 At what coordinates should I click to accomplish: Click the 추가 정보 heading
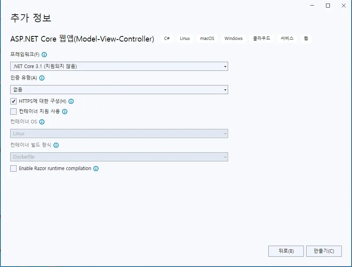(31, 18)
